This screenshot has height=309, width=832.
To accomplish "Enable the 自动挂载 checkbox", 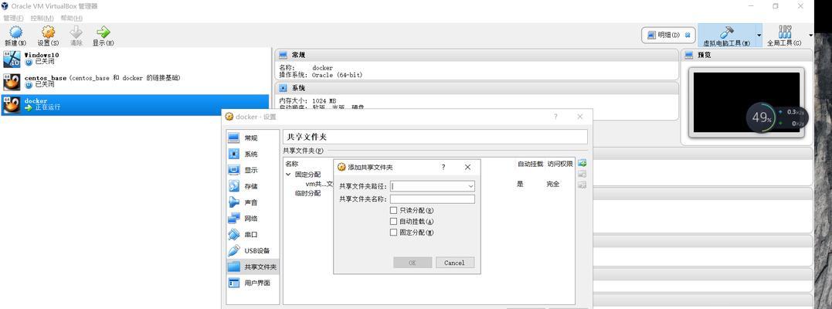I will click(x=393, y=222).
